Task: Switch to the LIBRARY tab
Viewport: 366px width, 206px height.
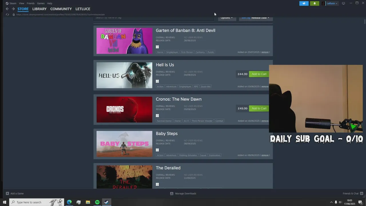Action: pos(39,9)
